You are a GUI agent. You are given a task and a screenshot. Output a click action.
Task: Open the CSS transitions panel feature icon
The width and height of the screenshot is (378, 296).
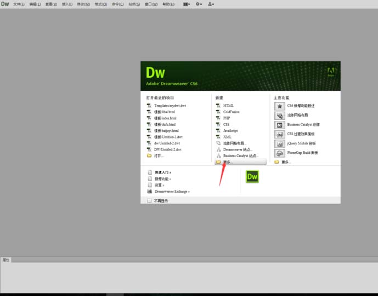pyautogui.click(x=279, y=134)
